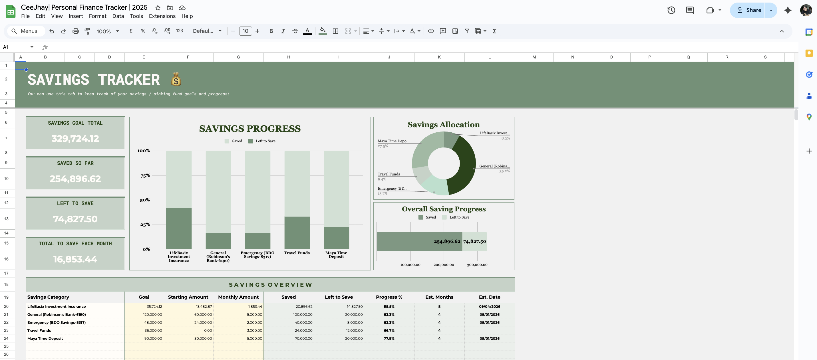Toggle bold formatting

point(271,31)
